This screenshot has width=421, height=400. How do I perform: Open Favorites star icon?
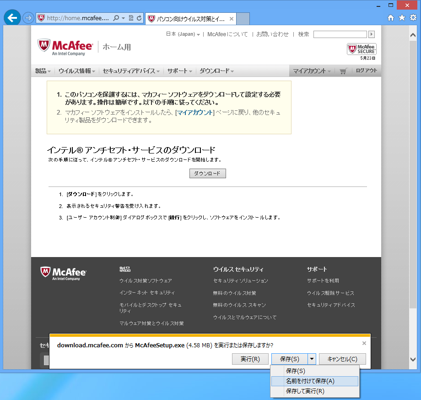[402, 18]
